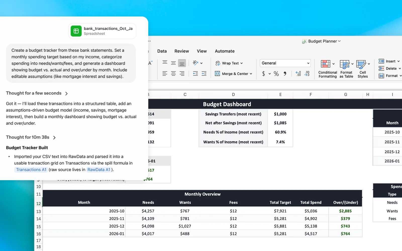Image resolution: width=402 pixels, height=251 pixels.
Task: Open currency format dropdown arrow
Action: [270, 74]
